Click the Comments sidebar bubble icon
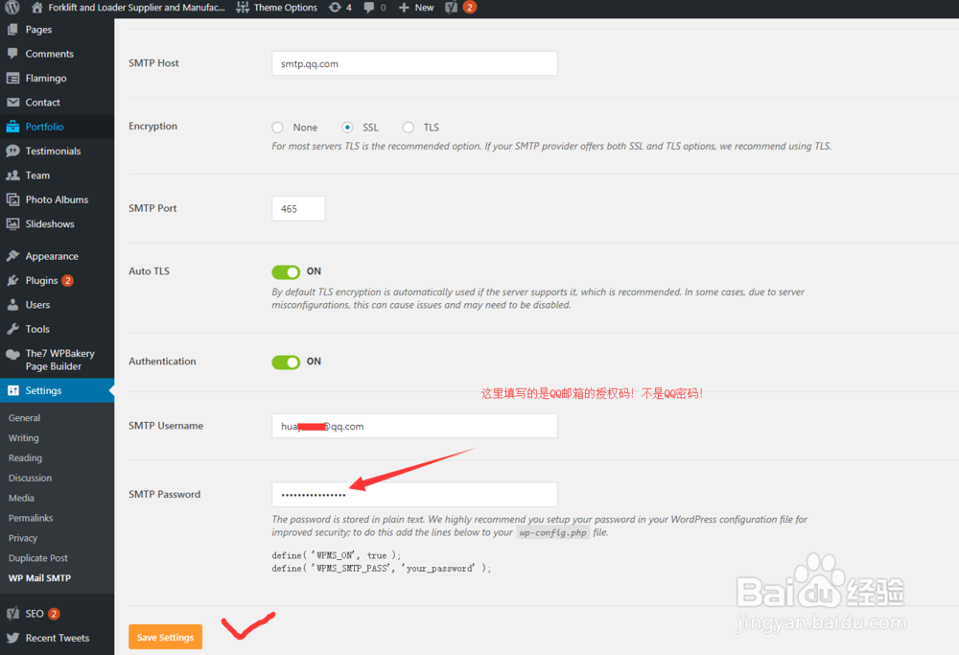This screenshot has width=959, height=655. coord(12,53)
